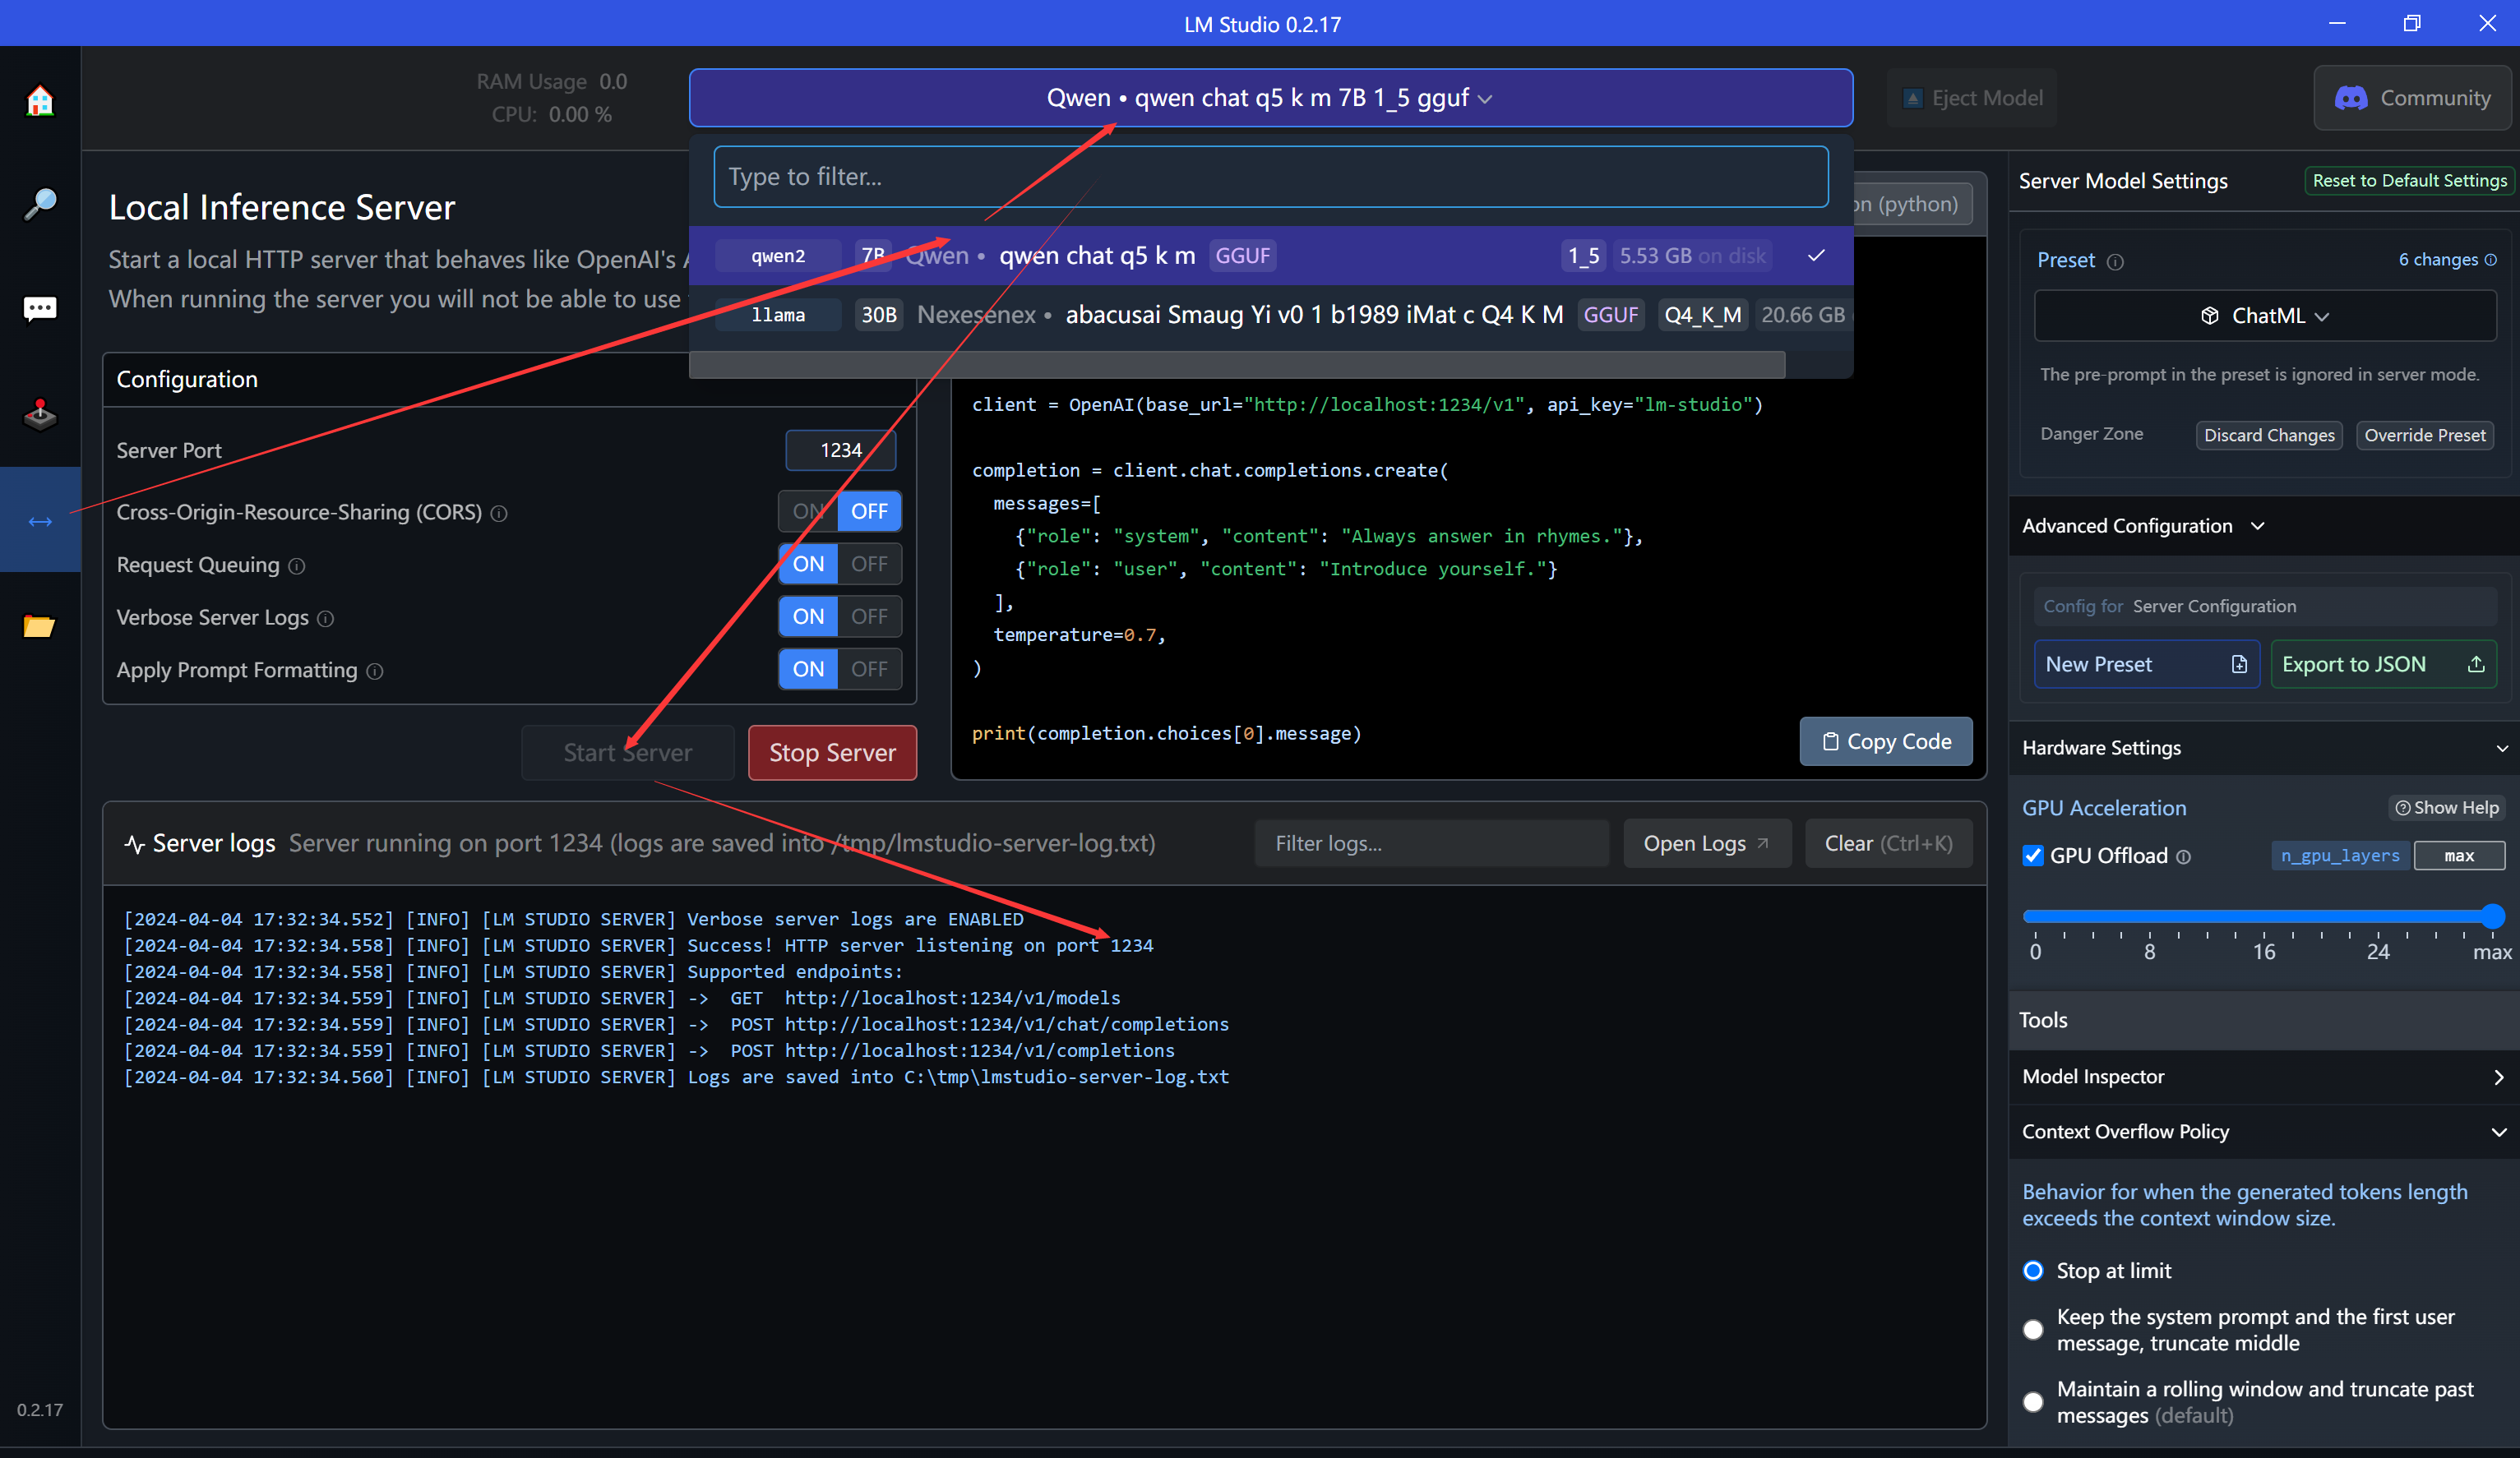The image size is (2520, 1458).
Task: Click the clipboard icon in Copy Code
Action: tap(1830, 741)
